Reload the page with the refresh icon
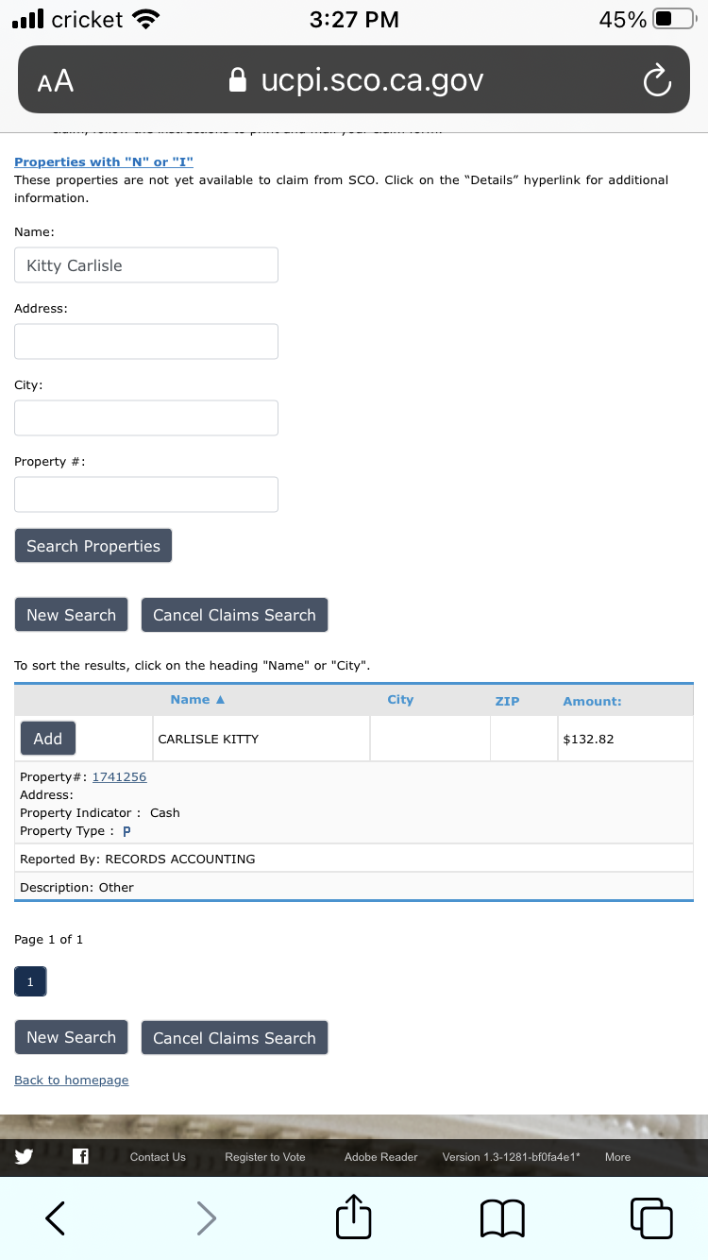 click(x=657, y=81)
